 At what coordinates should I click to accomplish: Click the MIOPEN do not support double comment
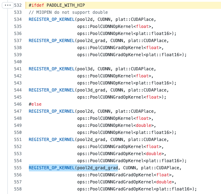tap(68, 12)
